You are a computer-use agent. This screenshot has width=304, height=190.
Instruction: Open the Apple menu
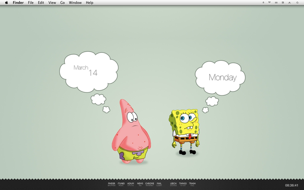[x=6, y=3]
